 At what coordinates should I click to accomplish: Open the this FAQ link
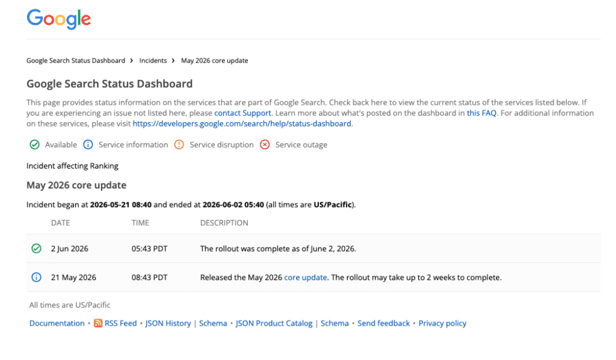tap(481, 113)
